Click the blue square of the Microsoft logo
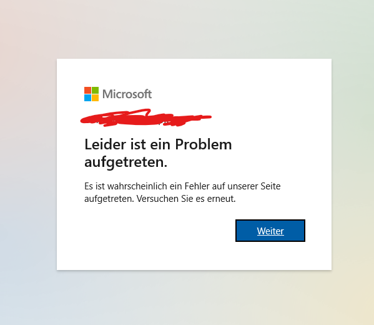Viewport: 374px width, 325px height. pyautogui.click(x=87, y=98)
